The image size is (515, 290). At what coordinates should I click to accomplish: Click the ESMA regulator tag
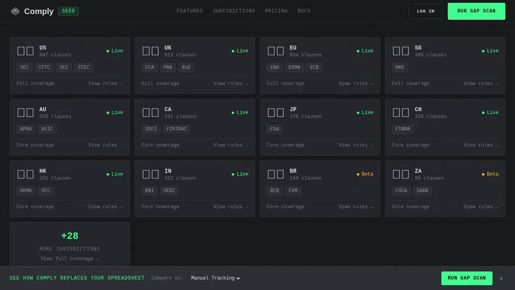(x=295, y=68)
